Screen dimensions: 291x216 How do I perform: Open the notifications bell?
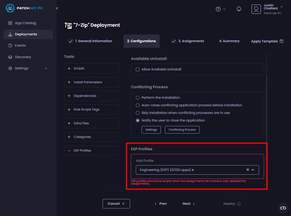pyautogui.click(x=239, y=9)
